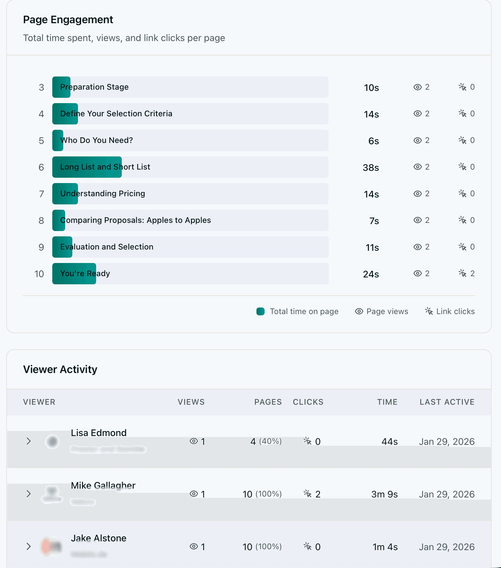This screenshot has height=568, width=501.
Task: Expand Mike Gallagher's viewer activity row
Action: pos(29,494)
